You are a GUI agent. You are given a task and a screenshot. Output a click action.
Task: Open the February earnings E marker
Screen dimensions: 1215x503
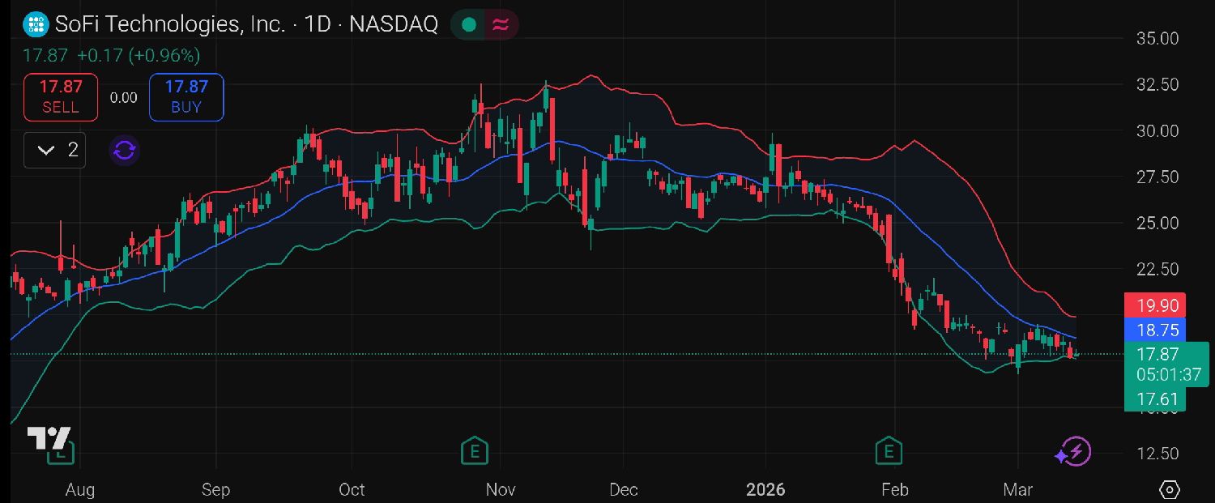[x=889, y=450]
